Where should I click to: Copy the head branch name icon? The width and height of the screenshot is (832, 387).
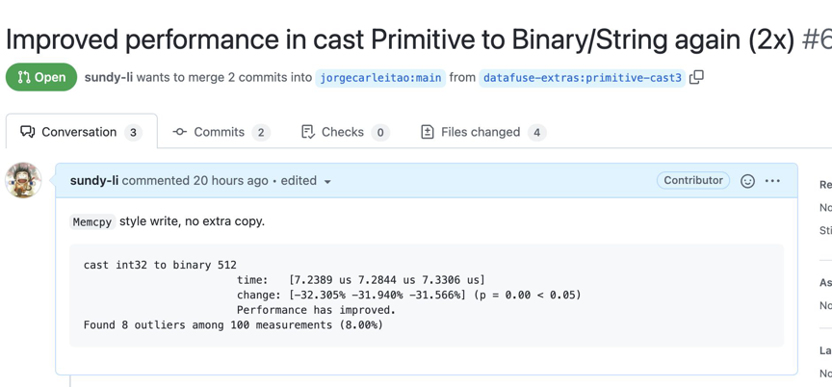(696, 77)
